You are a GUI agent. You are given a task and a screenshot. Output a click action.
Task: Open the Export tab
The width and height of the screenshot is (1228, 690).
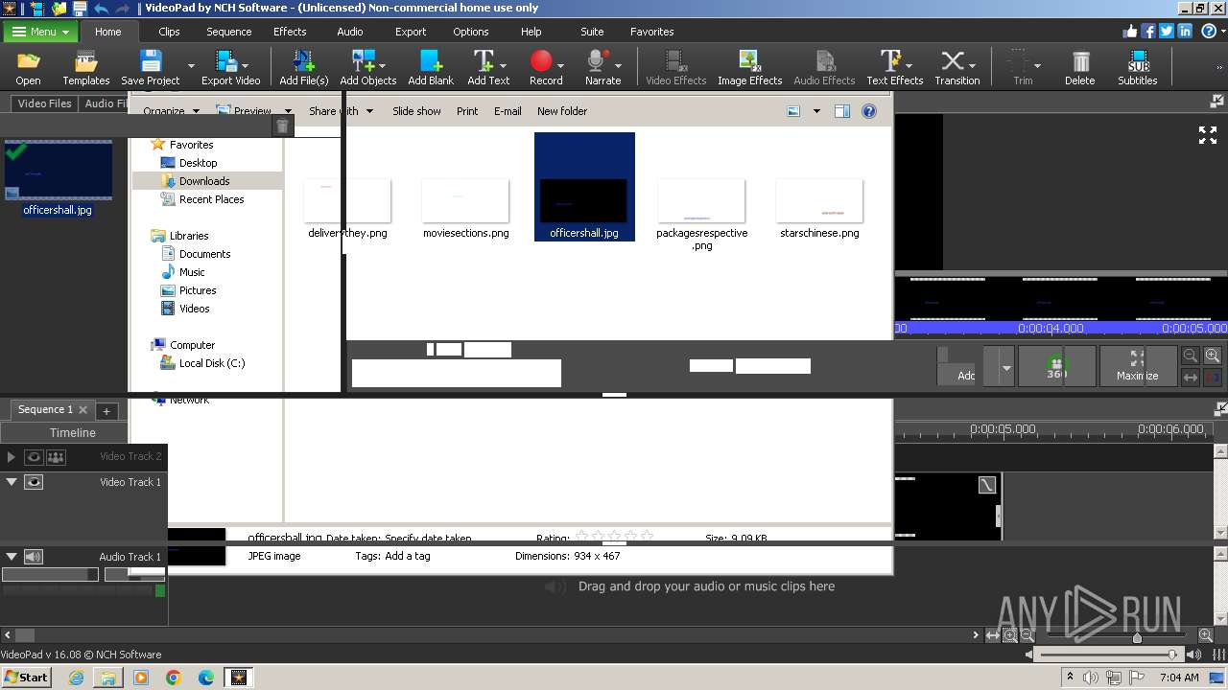[411, 32]
